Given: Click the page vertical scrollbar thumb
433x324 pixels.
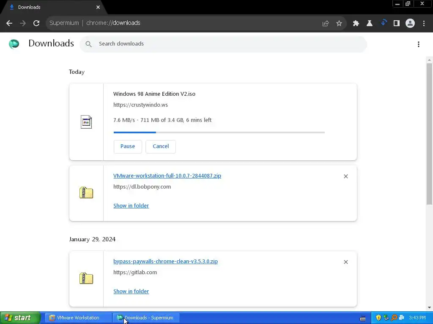Looking at the screenshot, I should 430,134.
